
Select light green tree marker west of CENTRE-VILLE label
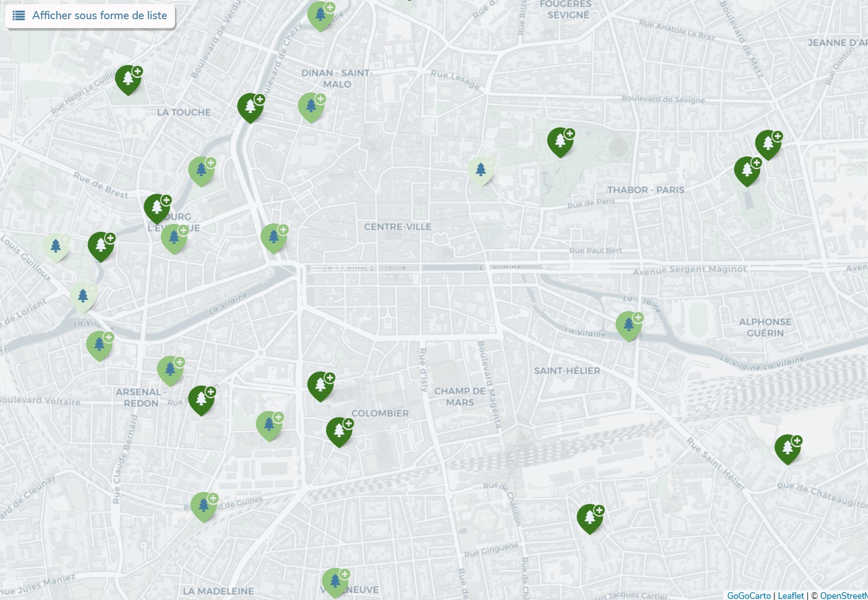pos(274,238)
